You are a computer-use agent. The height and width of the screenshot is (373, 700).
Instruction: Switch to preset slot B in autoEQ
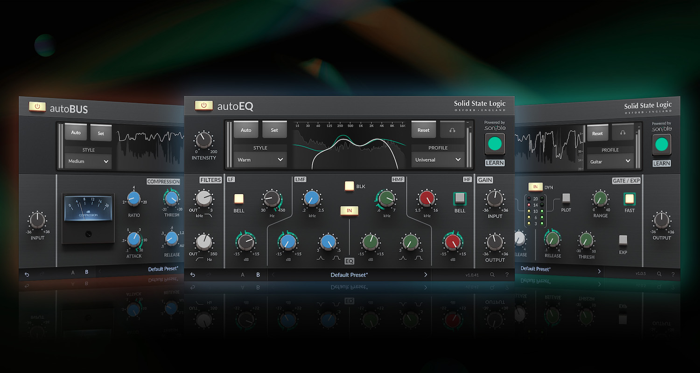tap(258, 275)
